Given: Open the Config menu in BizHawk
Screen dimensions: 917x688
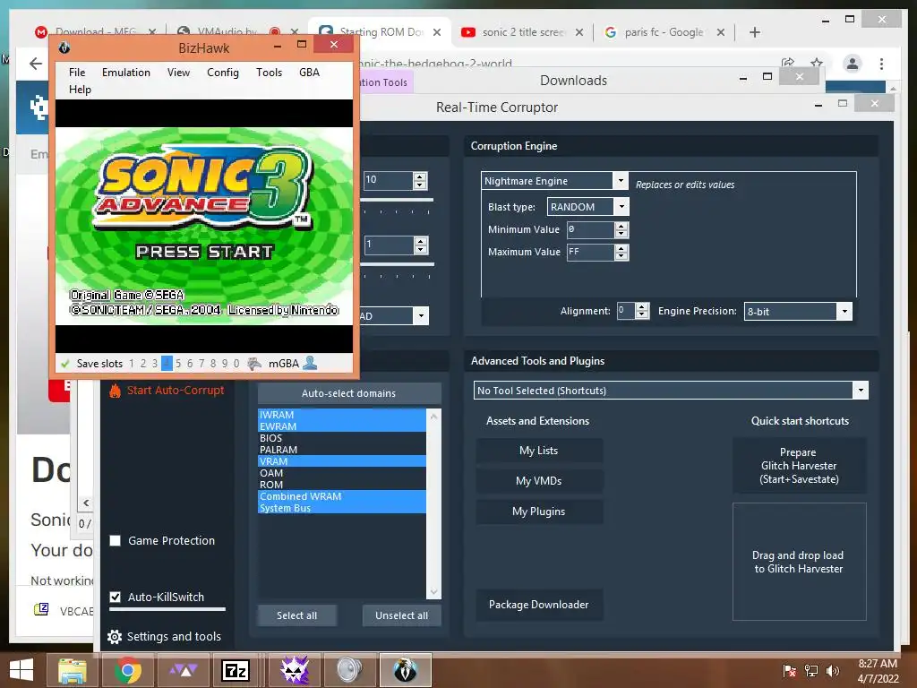Looking at the screenshot, I should [223, 73].
